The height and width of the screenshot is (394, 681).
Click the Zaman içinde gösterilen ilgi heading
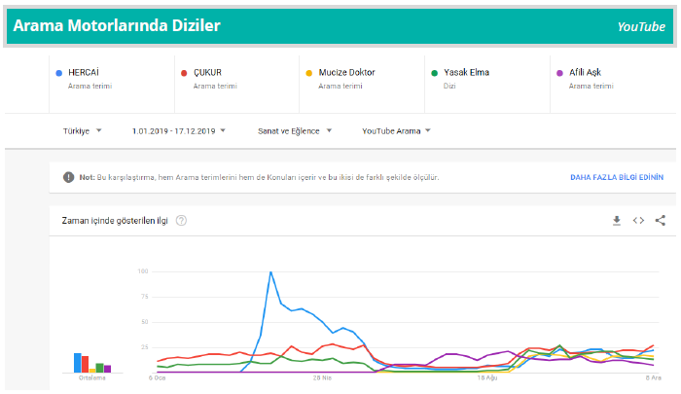[x=115, y=221]
